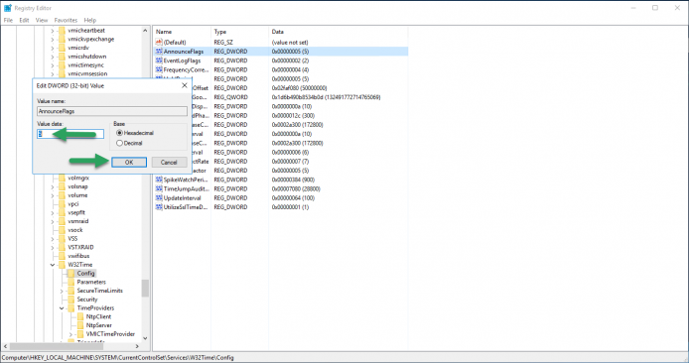The width and height of the screenshot is (689, 363).
Task: Select the Config folder icon in tree
Action: pyautogui.click(x=71, y=273)
